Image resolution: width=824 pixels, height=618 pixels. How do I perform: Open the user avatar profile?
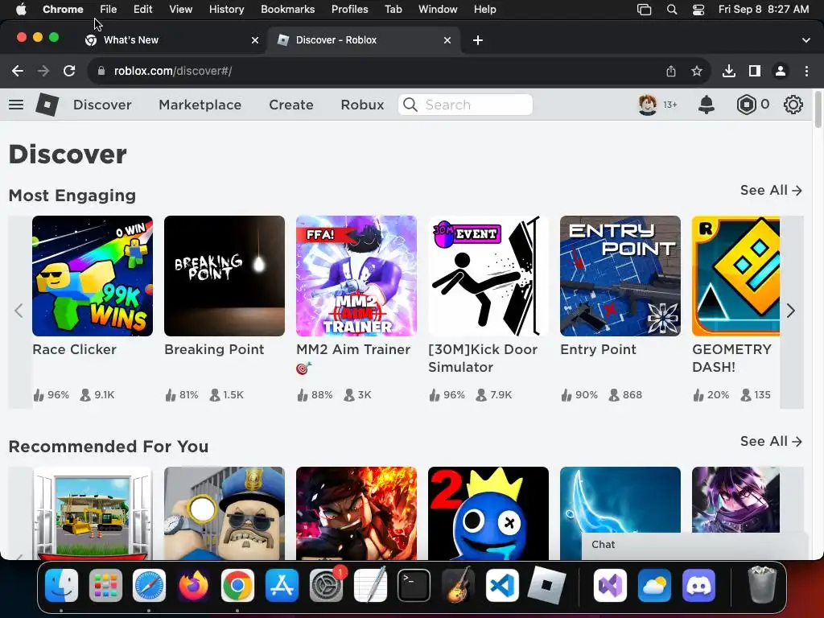(648, 105)
